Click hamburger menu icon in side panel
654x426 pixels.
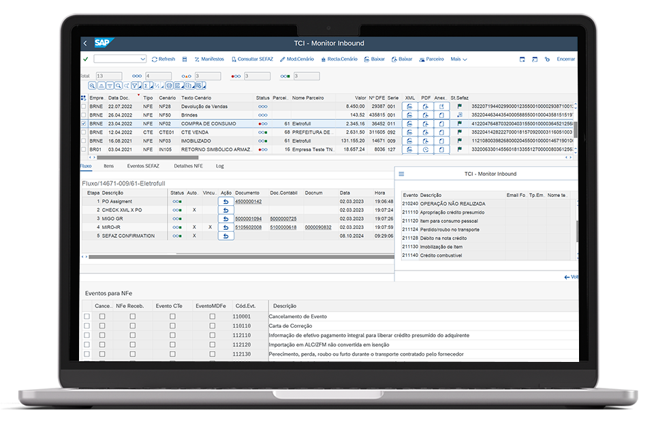click(x=401, y=174)
